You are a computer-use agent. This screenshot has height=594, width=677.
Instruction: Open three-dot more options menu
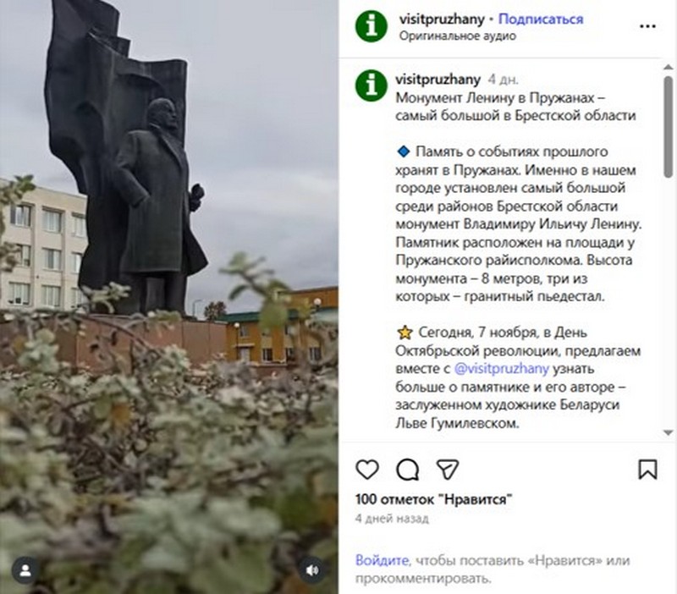pos(647,26)
